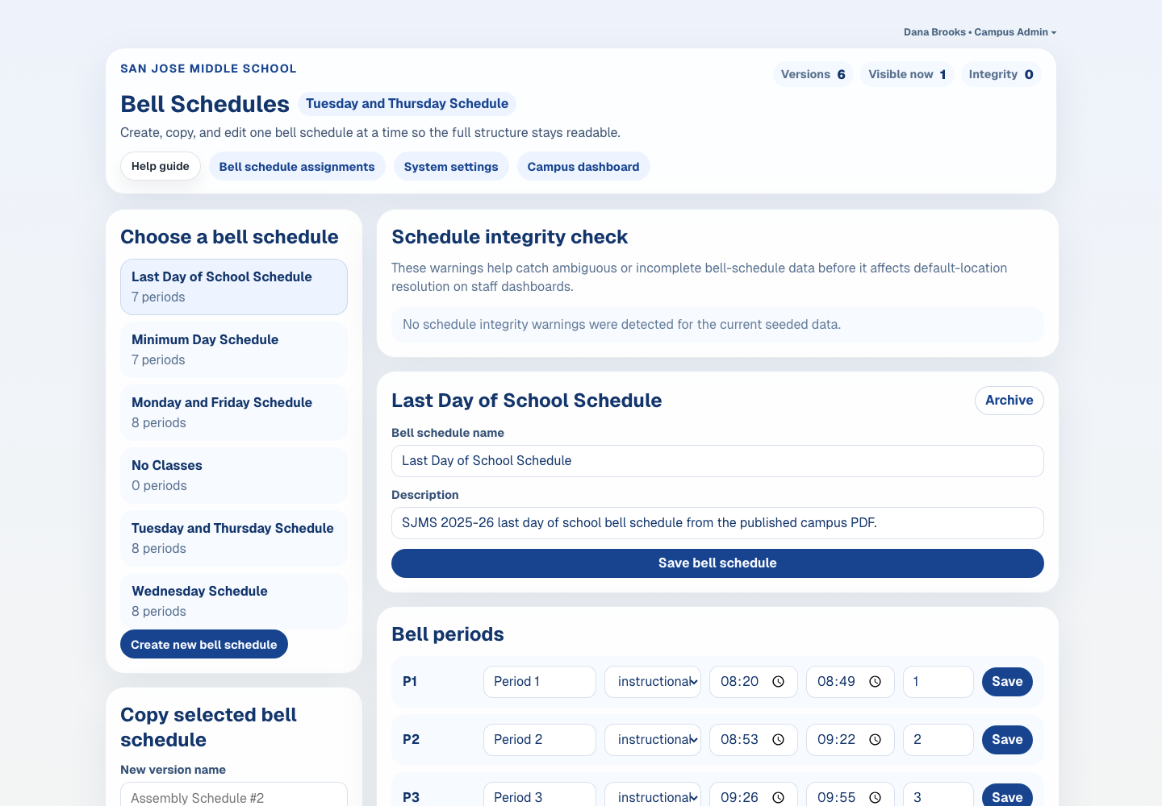This screenshot has width=1162, height=806.
Task: Click the Bell Schedules page title
Action: click(x=205, y=104)
